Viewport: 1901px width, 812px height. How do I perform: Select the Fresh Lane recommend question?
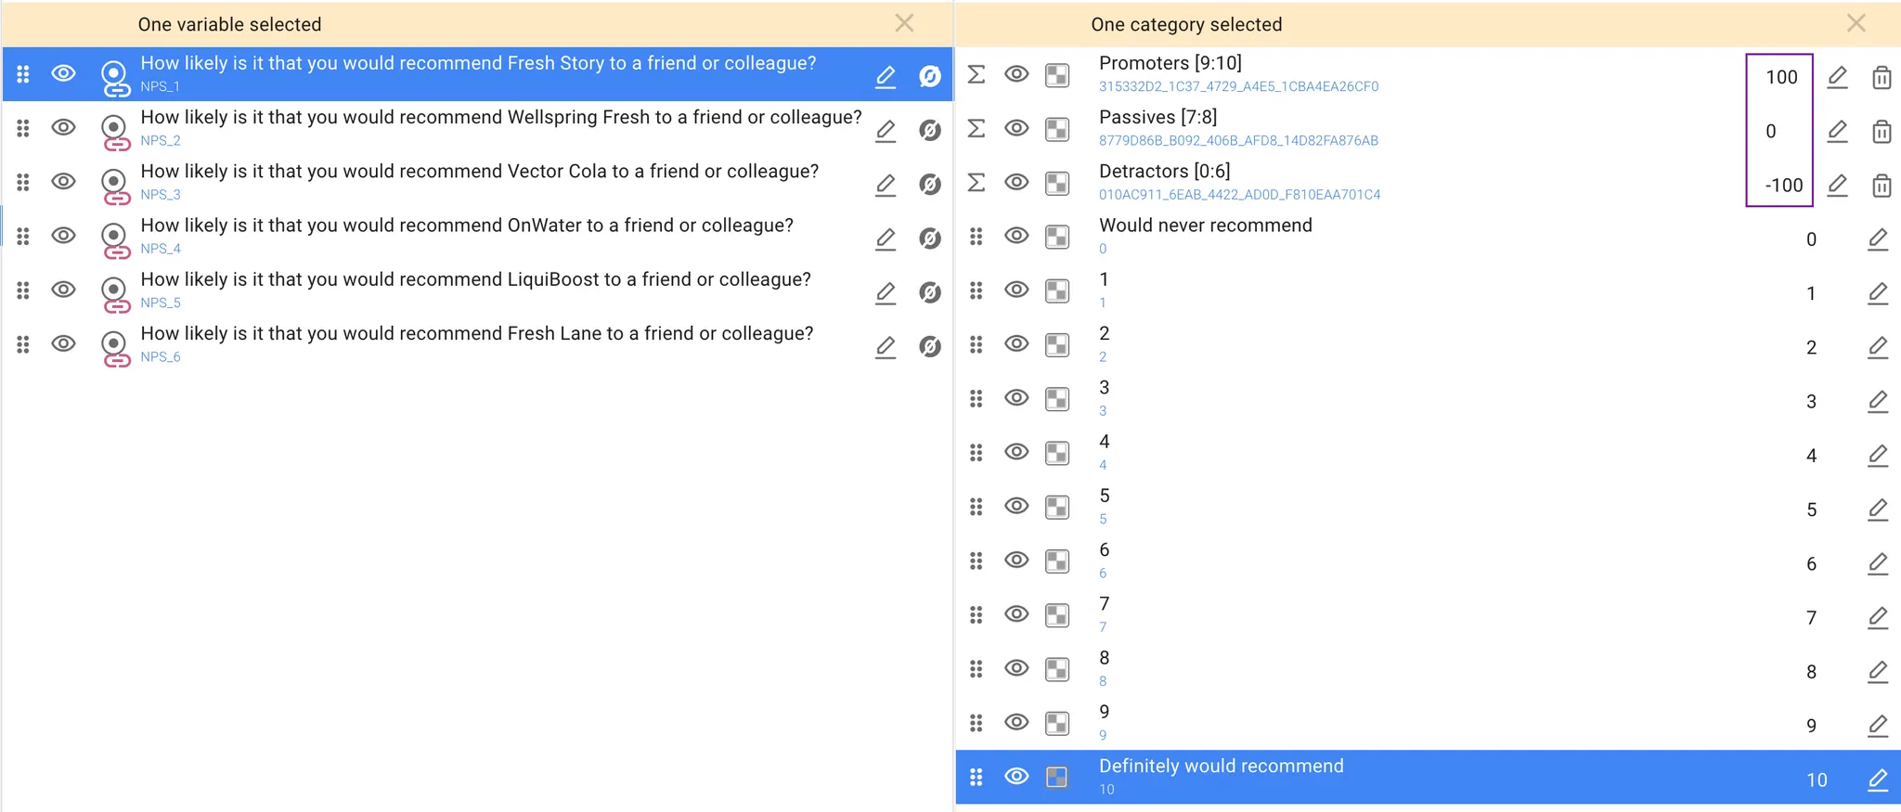476,334
